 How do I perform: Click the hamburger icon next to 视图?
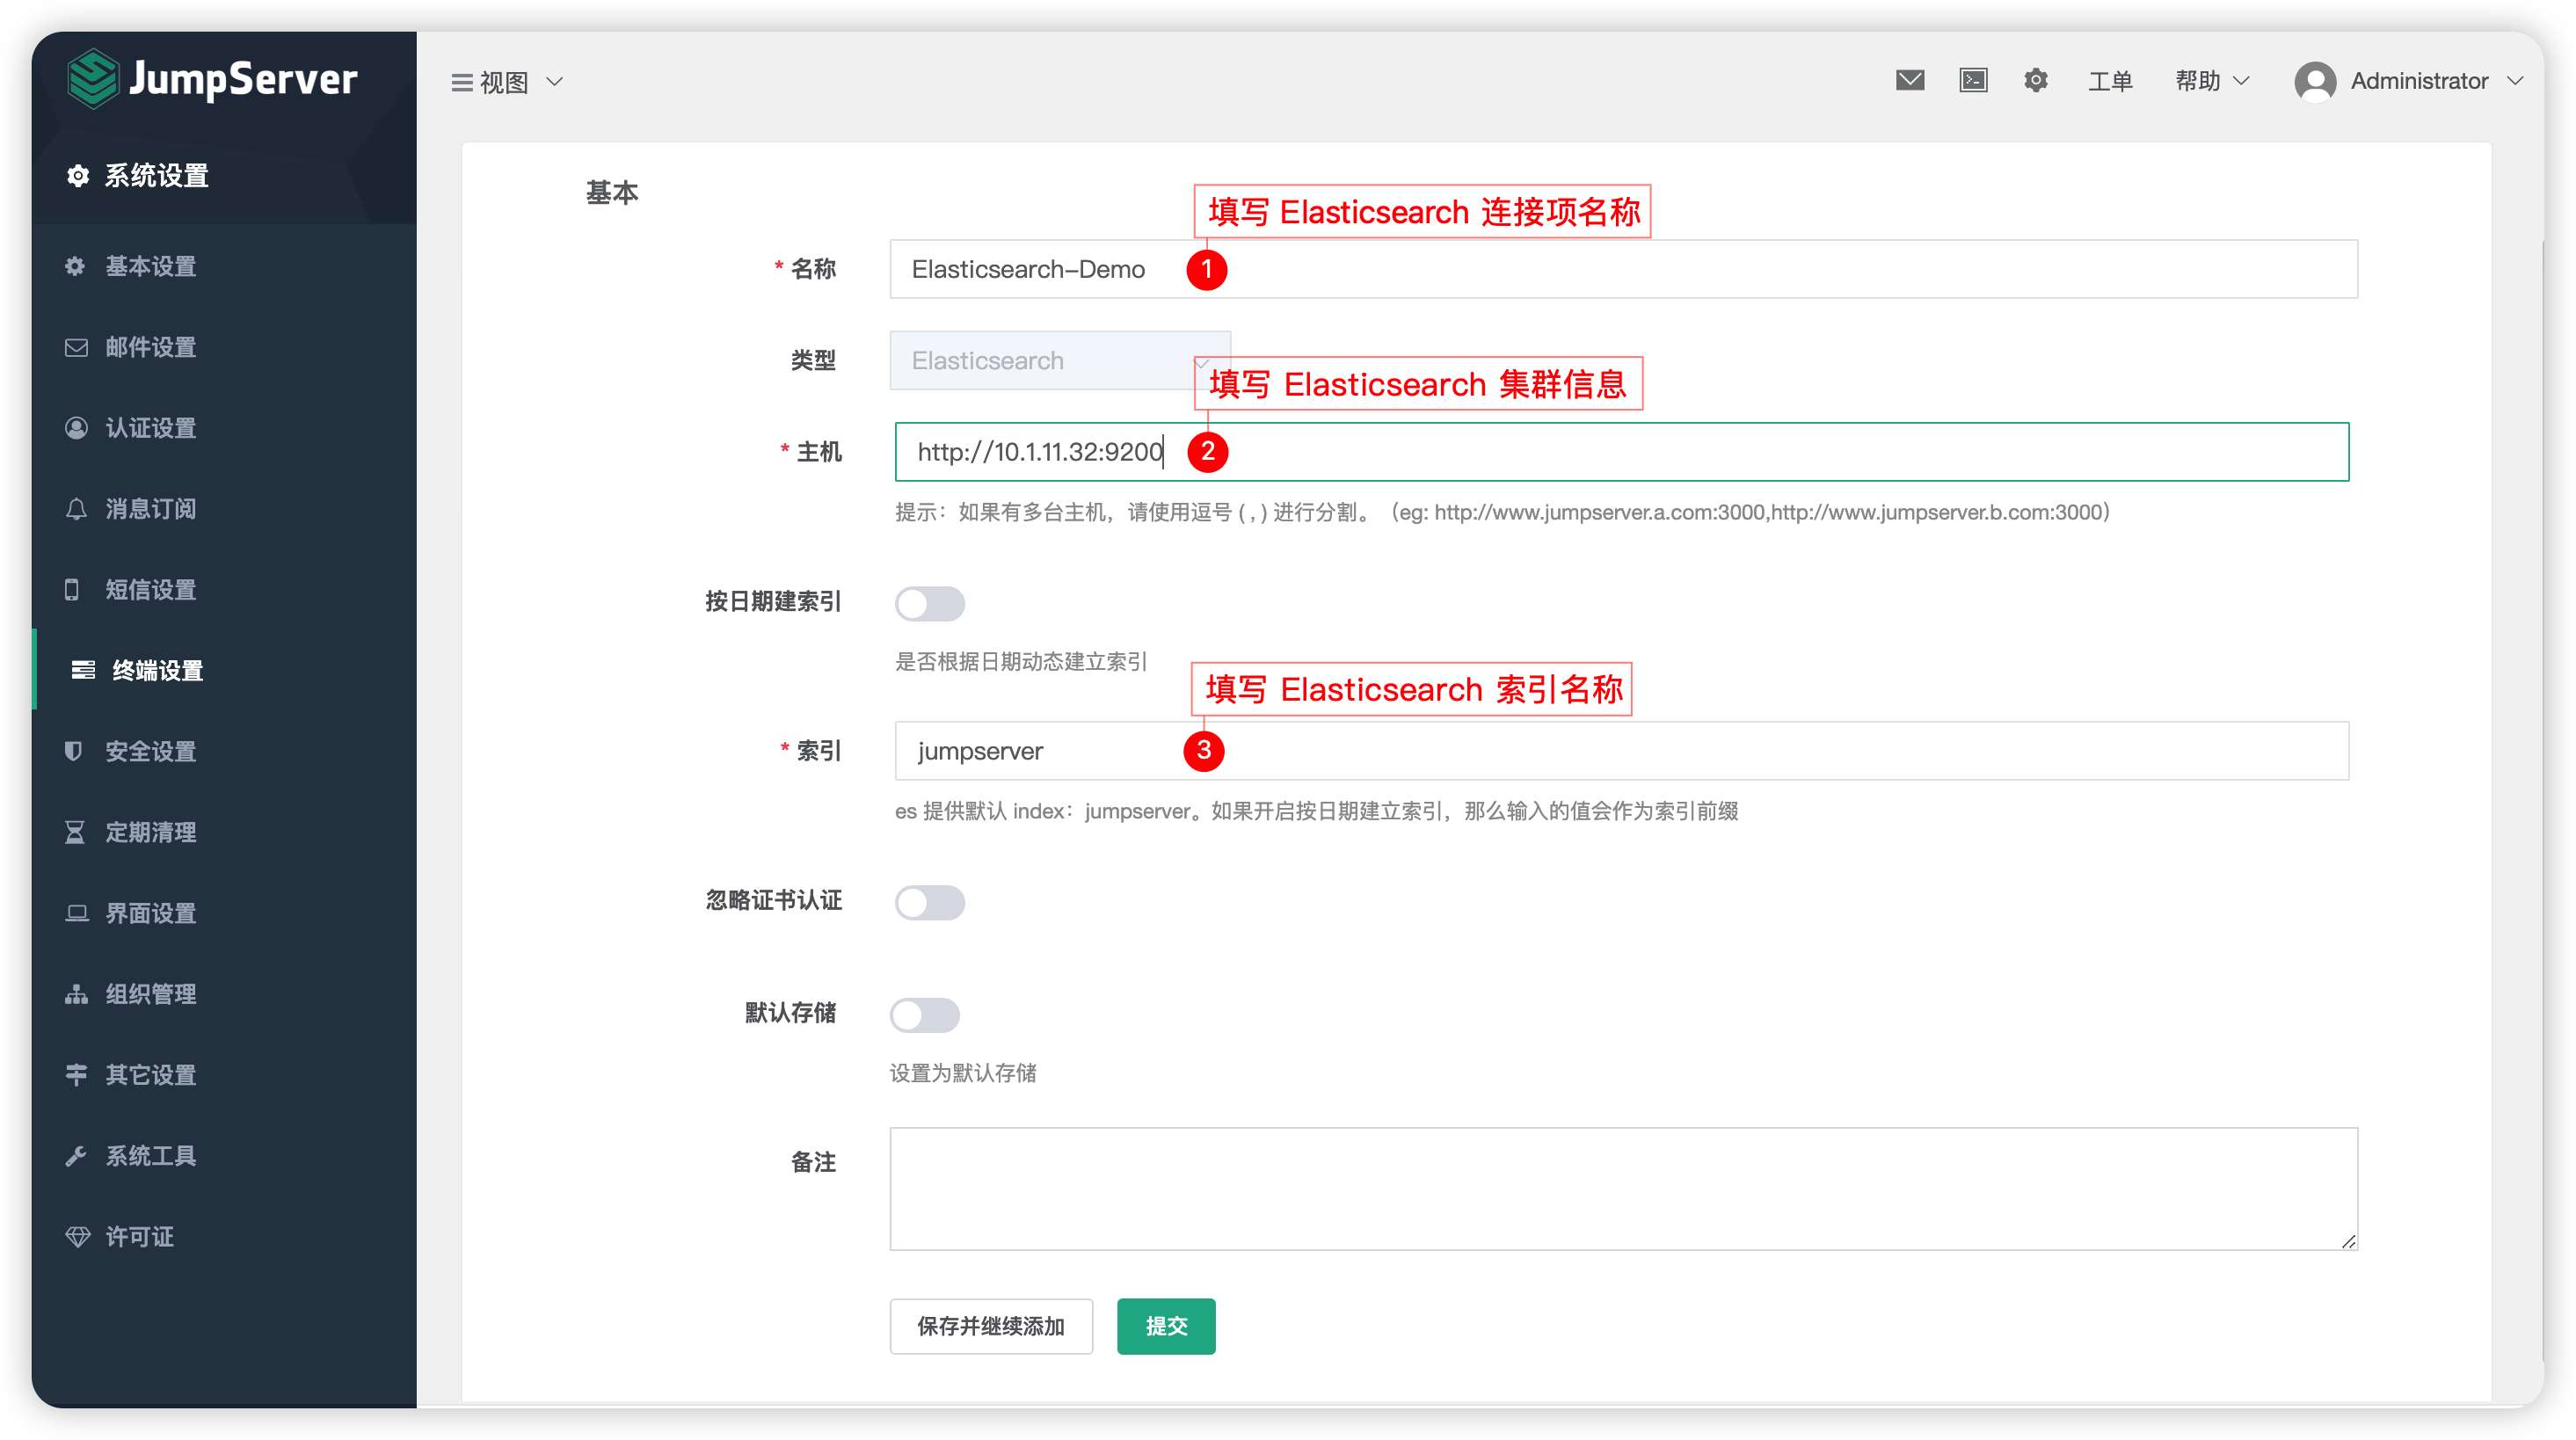[461, 82]
